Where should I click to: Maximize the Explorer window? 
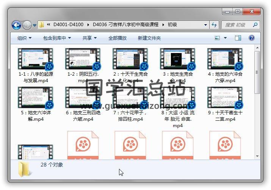pyautogui.click(x=238, y=12)
